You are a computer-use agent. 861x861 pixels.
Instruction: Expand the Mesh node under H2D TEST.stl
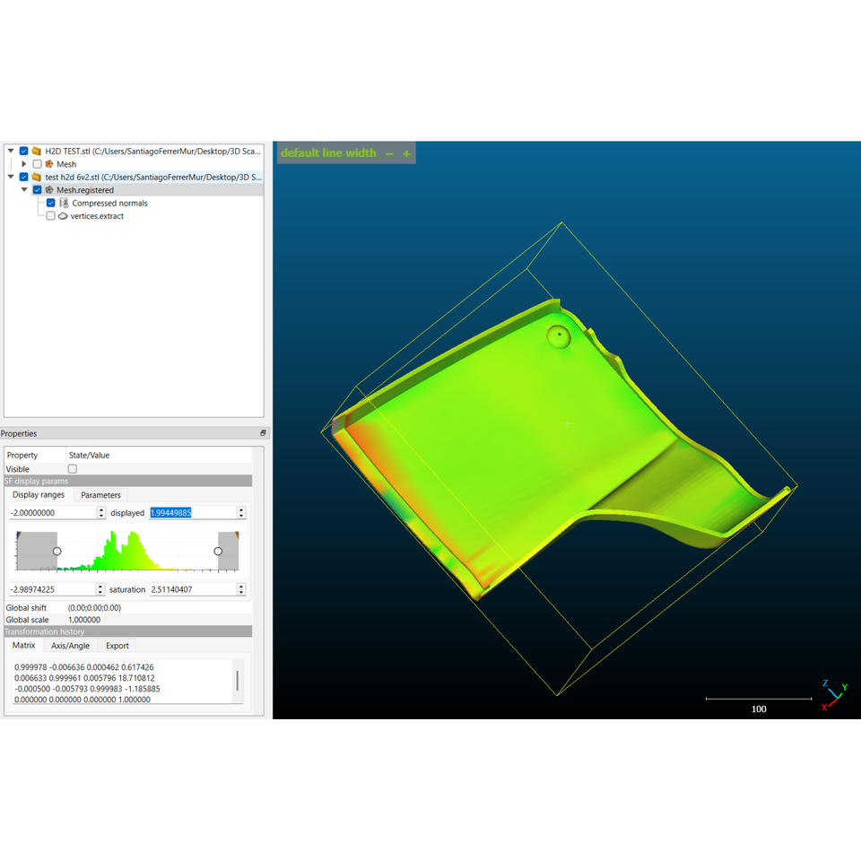[x=23, y=164]
